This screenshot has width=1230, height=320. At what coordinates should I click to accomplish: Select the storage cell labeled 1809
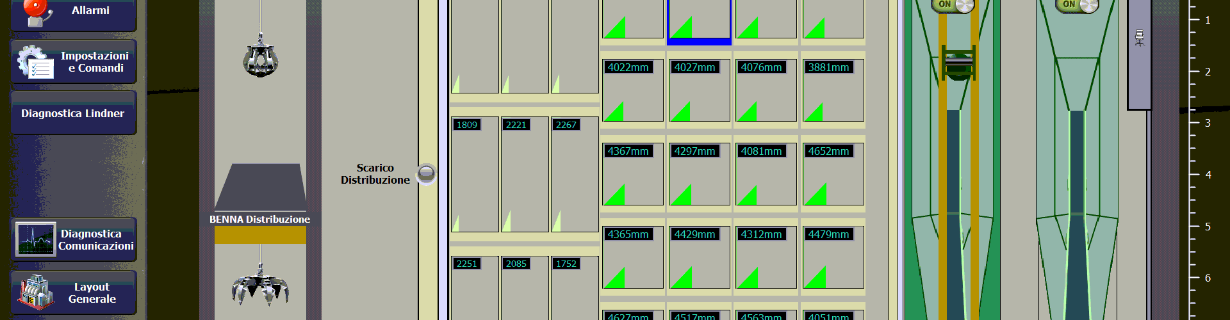click(474, 175)
